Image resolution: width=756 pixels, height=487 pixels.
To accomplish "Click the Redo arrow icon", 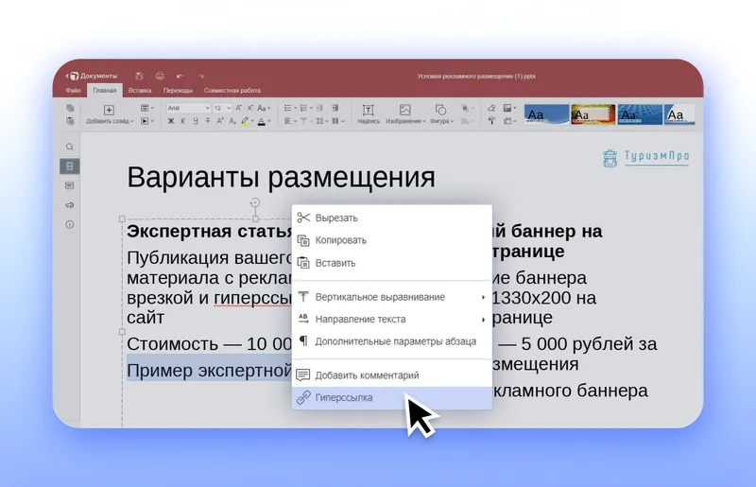I will 201,76.
